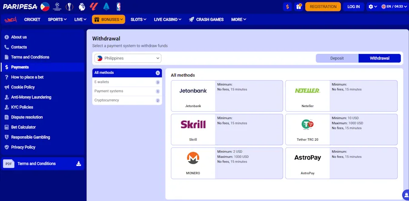
Task: Open the Premier League lion icon
Action: 82,6
